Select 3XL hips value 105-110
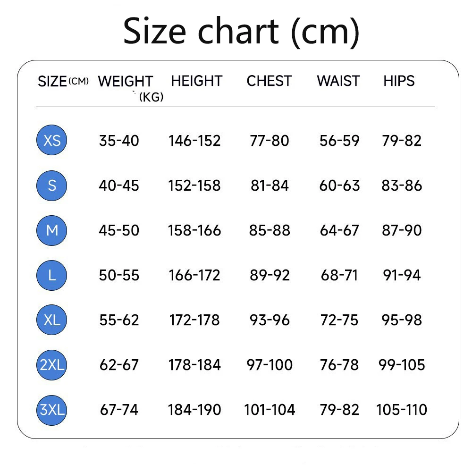472x472 pixels. tap(402, 410)
